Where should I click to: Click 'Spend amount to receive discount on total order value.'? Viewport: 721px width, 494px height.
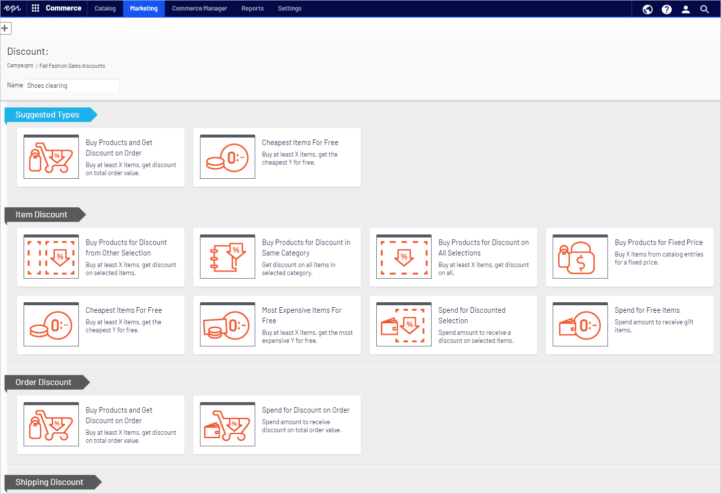[x=301, y=426]
